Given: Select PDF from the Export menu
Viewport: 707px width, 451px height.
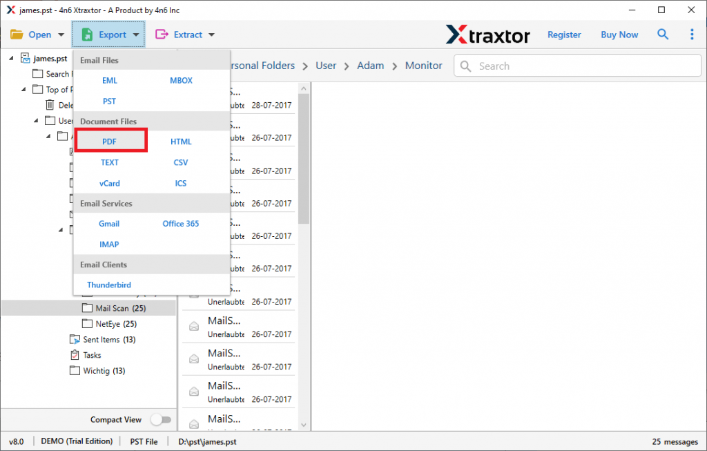Looking at the screenshot, I should pos(110,141).
